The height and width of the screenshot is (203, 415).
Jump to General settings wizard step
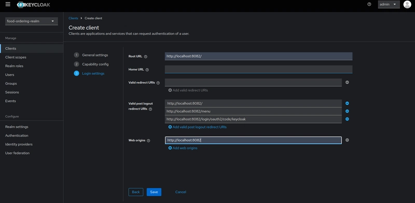(91, 55)
